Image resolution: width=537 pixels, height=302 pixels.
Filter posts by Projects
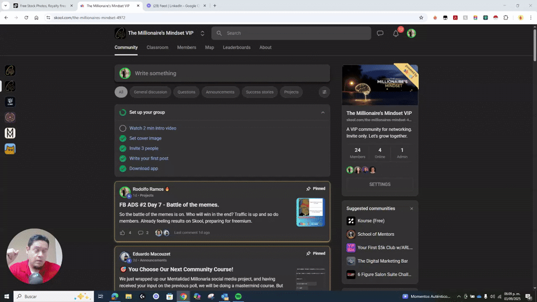[291, 92]
